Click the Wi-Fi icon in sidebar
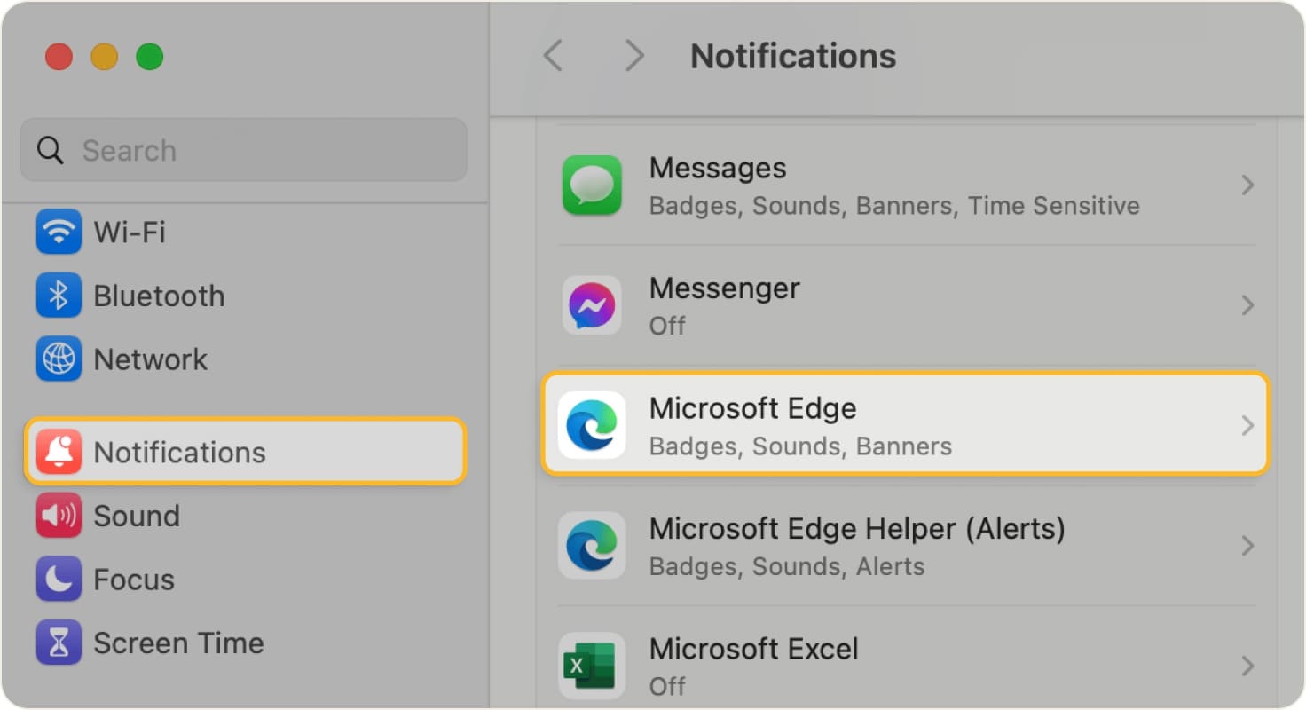The width and height of the screenshot is (1306, 710). 59,233
